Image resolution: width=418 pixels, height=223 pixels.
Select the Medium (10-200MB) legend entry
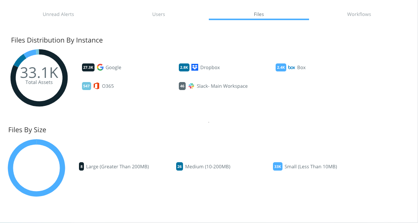click(208, 166)
